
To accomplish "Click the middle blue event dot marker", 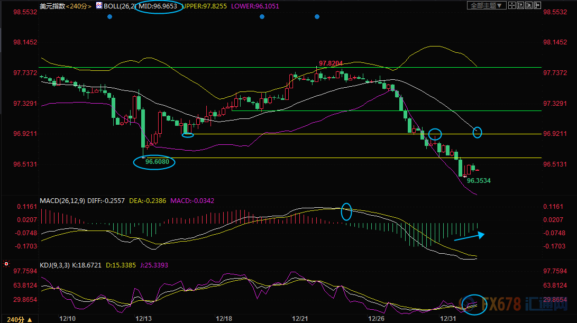I will tap(262, 17).
